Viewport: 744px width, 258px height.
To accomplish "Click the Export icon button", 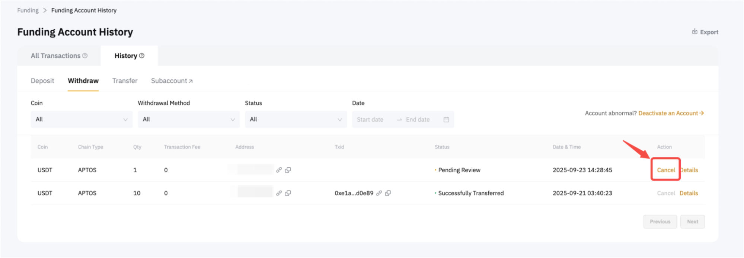I will point(694,32).
